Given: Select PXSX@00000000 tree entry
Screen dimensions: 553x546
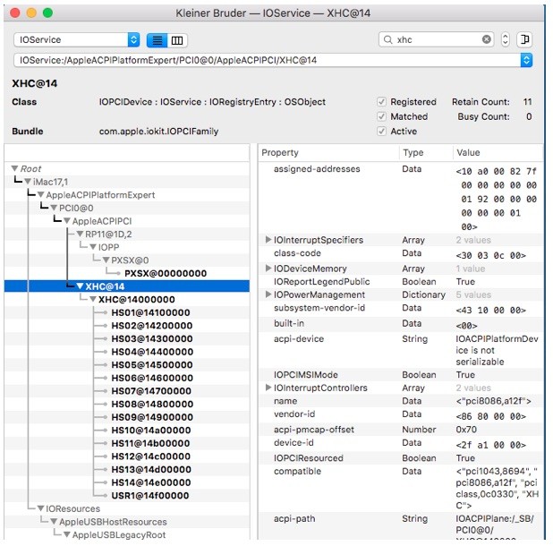Looking at the screenshot, I should pyautogui.click(x=166, y=271).
